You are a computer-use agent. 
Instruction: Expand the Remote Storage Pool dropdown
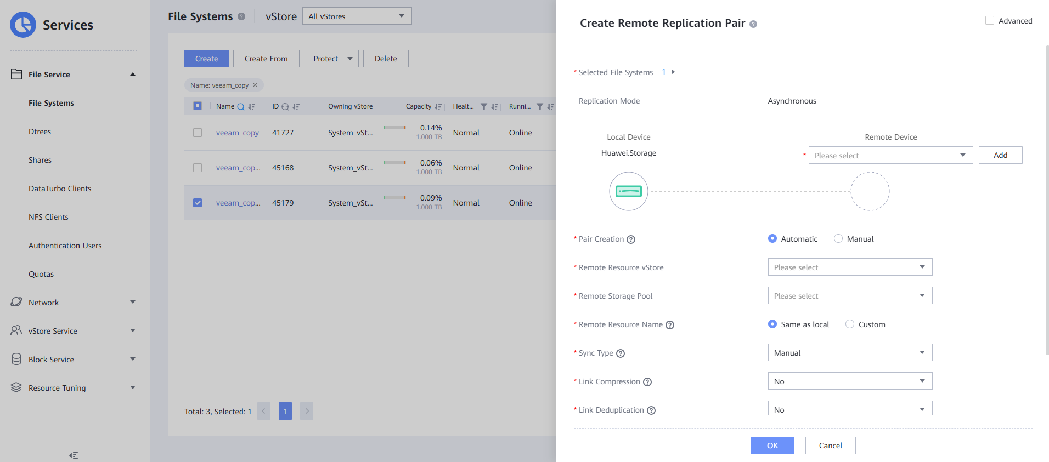(x=849, y=296)
